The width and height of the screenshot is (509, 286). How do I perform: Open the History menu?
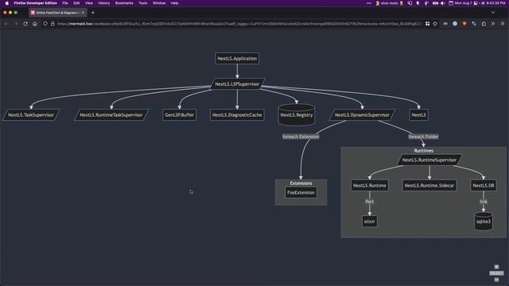[x=104, y=3]
